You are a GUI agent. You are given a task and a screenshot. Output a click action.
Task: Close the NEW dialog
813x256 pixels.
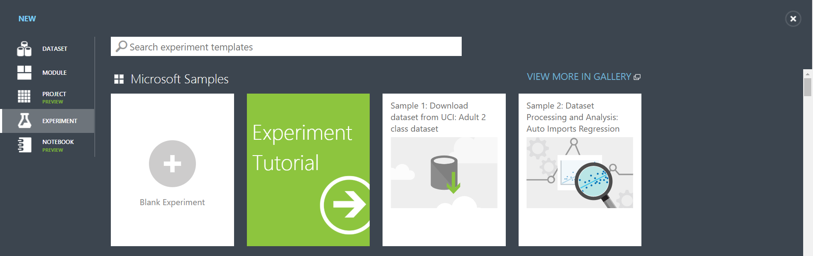tap(793, 19)
